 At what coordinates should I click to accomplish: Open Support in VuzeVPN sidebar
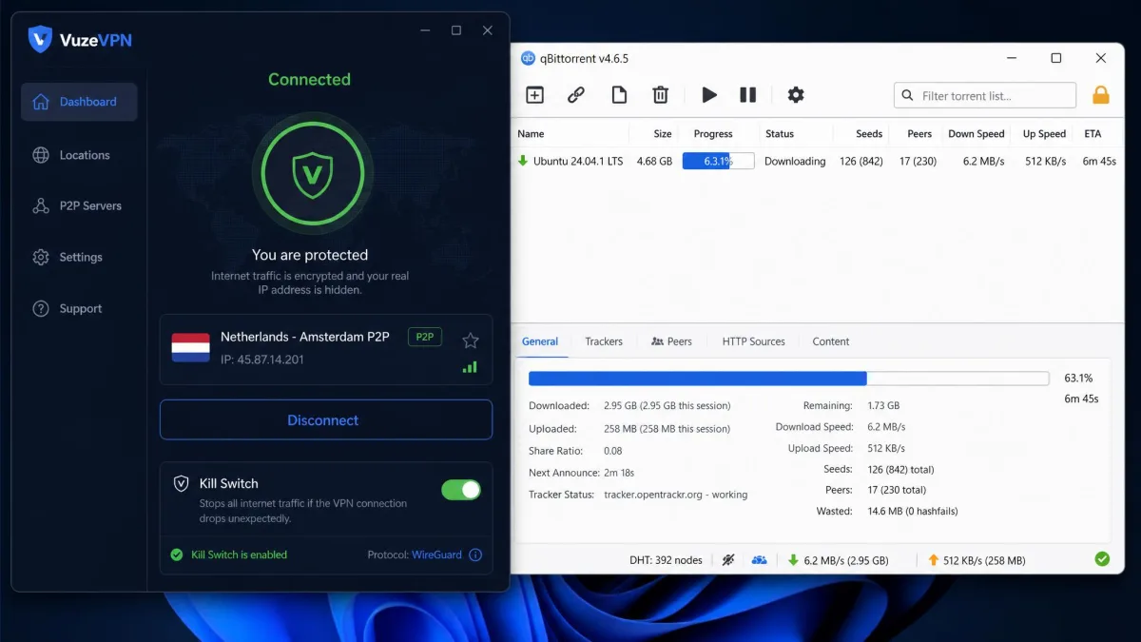tap(79, 308)
